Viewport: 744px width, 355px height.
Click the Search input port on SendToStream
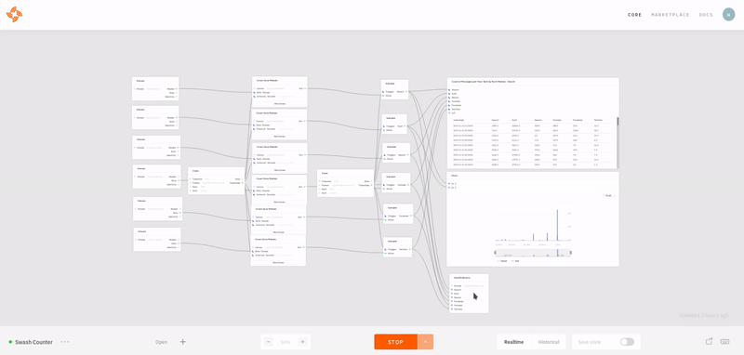452,290
